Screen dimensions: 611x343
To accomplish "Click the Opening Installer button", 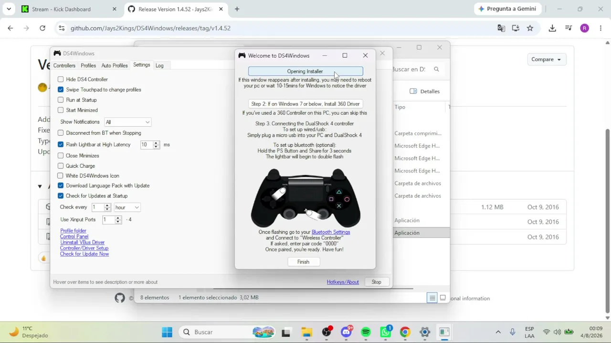I will [305, 71].
